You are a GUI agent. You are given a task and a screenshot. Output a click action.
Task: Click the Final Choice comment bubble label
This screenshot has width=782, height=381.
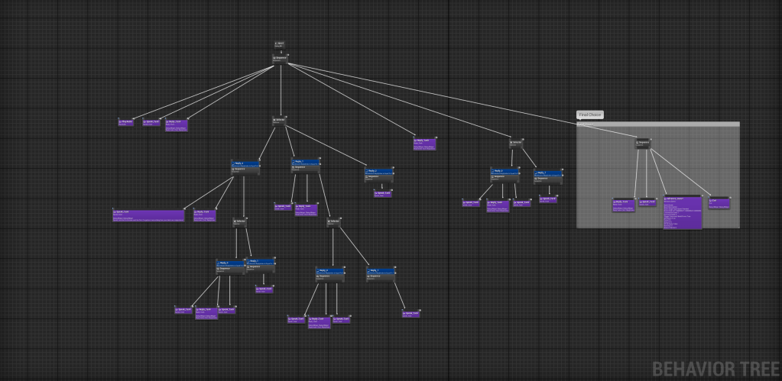pos(590,115)
